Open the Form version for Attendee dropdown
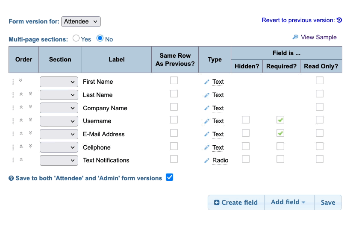Viewport: 353px width, 241px height. [81, 21]
